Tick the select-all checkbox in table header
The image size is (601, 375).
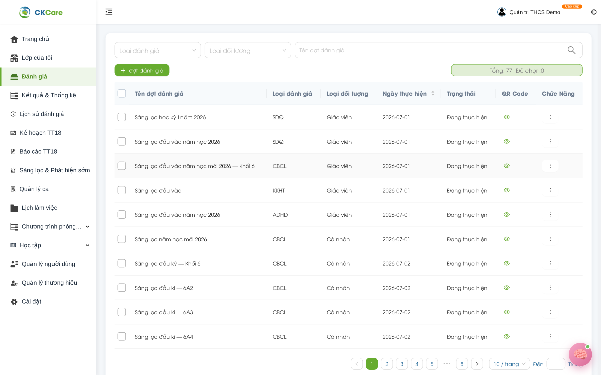pos(122,93)
